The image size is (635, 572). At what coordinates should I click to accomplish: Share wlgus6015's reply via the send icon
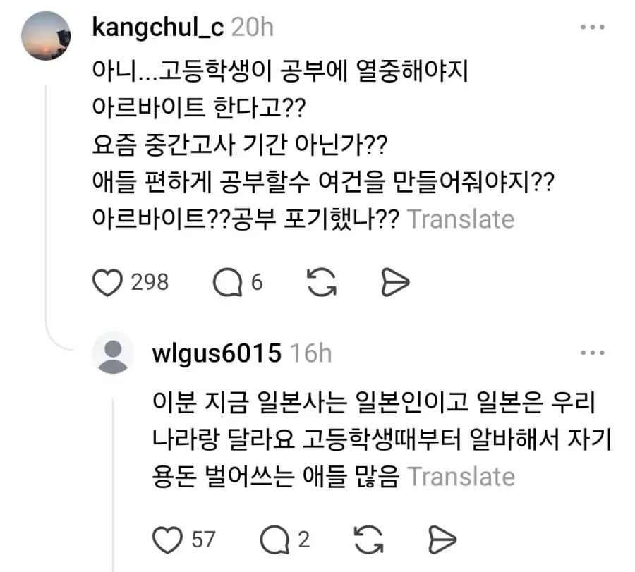pos(443,538)
